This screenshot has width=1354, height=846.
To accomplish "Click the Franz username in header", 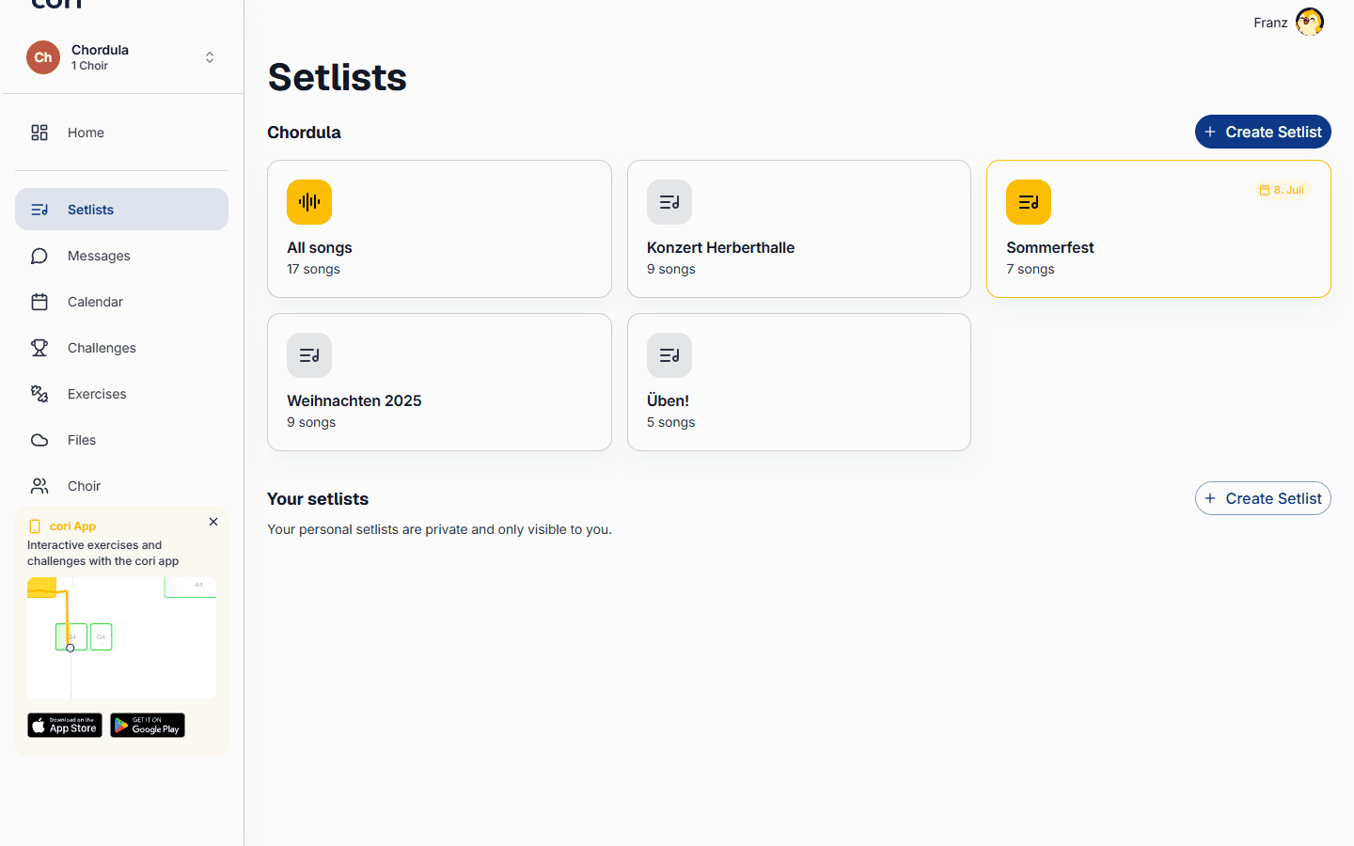I will coord(1270,23).
